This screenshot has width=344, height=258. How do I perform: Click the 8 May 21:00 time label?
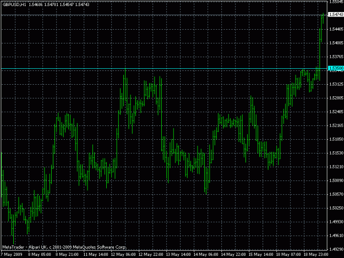tap(67, 255)
